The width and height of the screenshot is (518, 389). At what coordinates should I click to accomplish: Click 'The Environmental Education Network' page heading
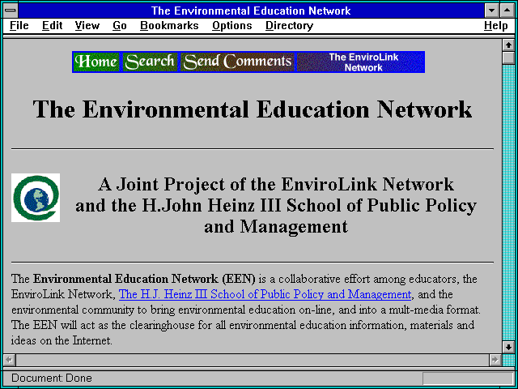pyautogui.click(x=253, y=109)
